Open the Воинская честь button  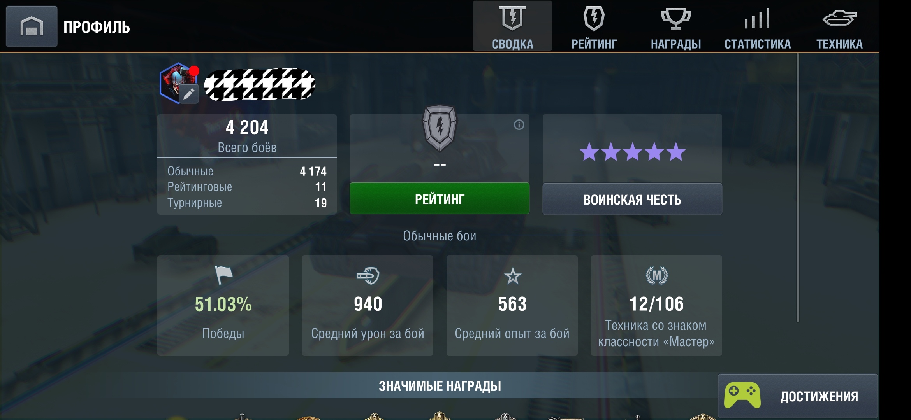pyautogui.click(x=632, y=199)
